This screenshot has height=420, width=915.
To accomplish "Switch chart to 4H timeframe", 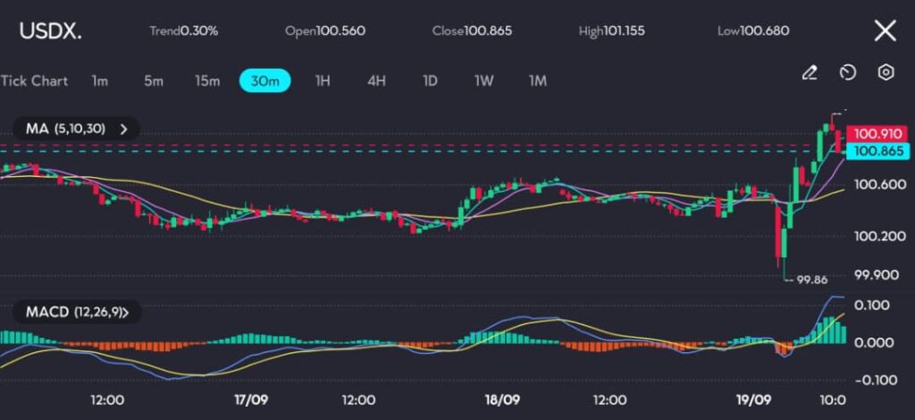I will pos(376,80).
